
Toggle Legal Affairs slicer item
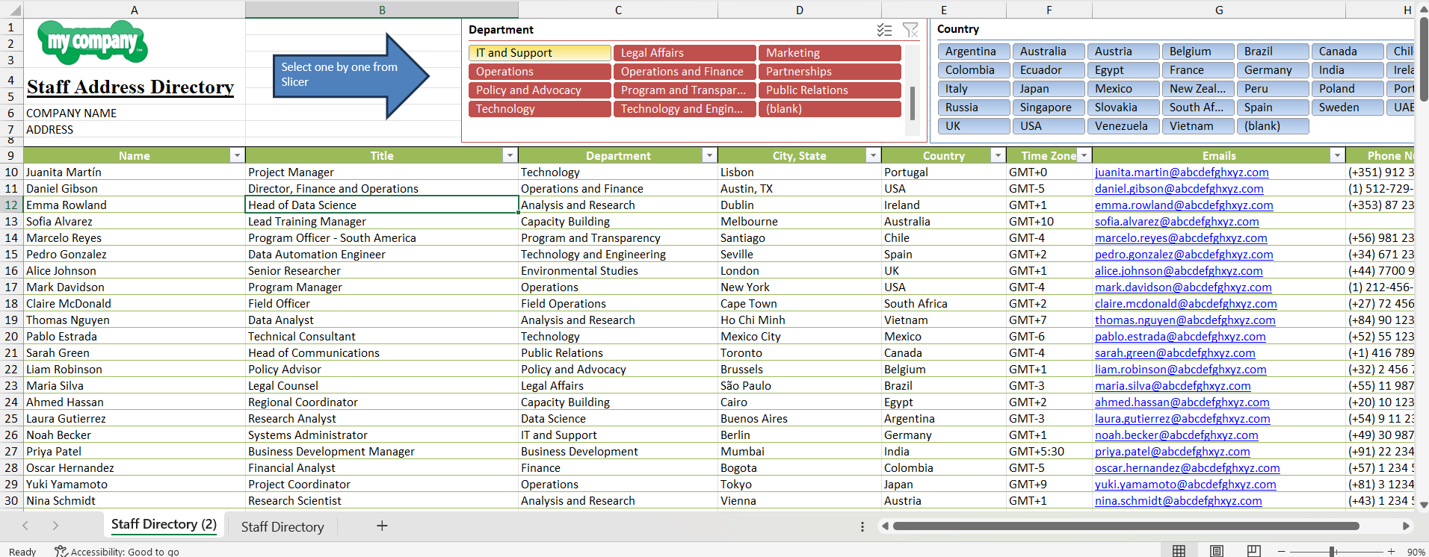(685, 53)
